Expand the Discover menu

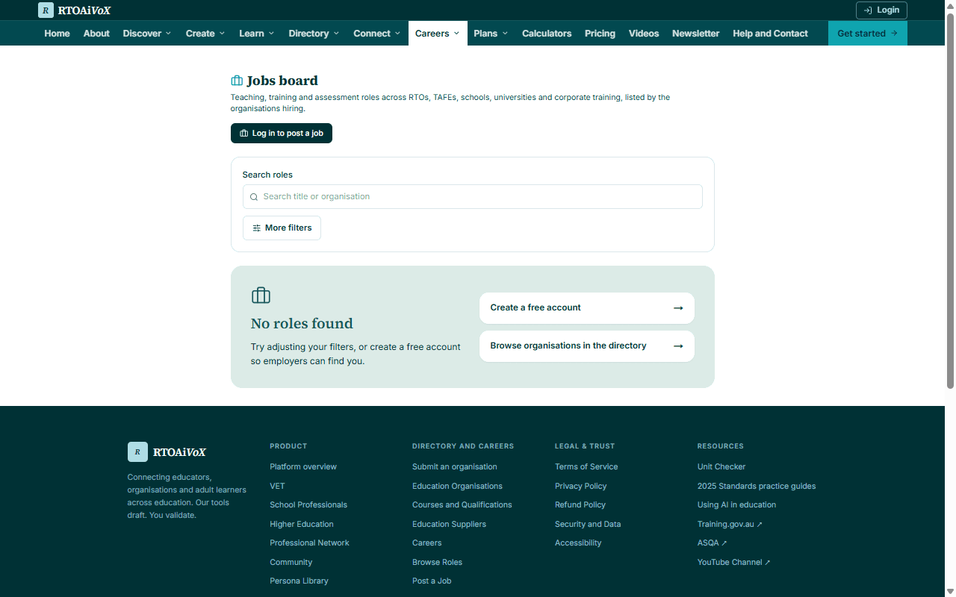(147, 34)
